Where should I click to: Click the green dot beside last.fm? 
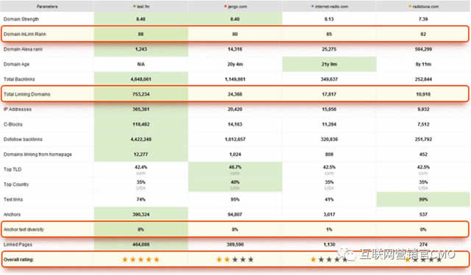tap(134, 6)
